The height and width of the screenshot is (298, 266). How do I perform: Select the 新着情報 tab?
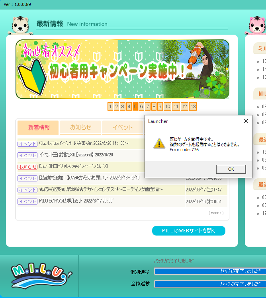tap(39, 128)
